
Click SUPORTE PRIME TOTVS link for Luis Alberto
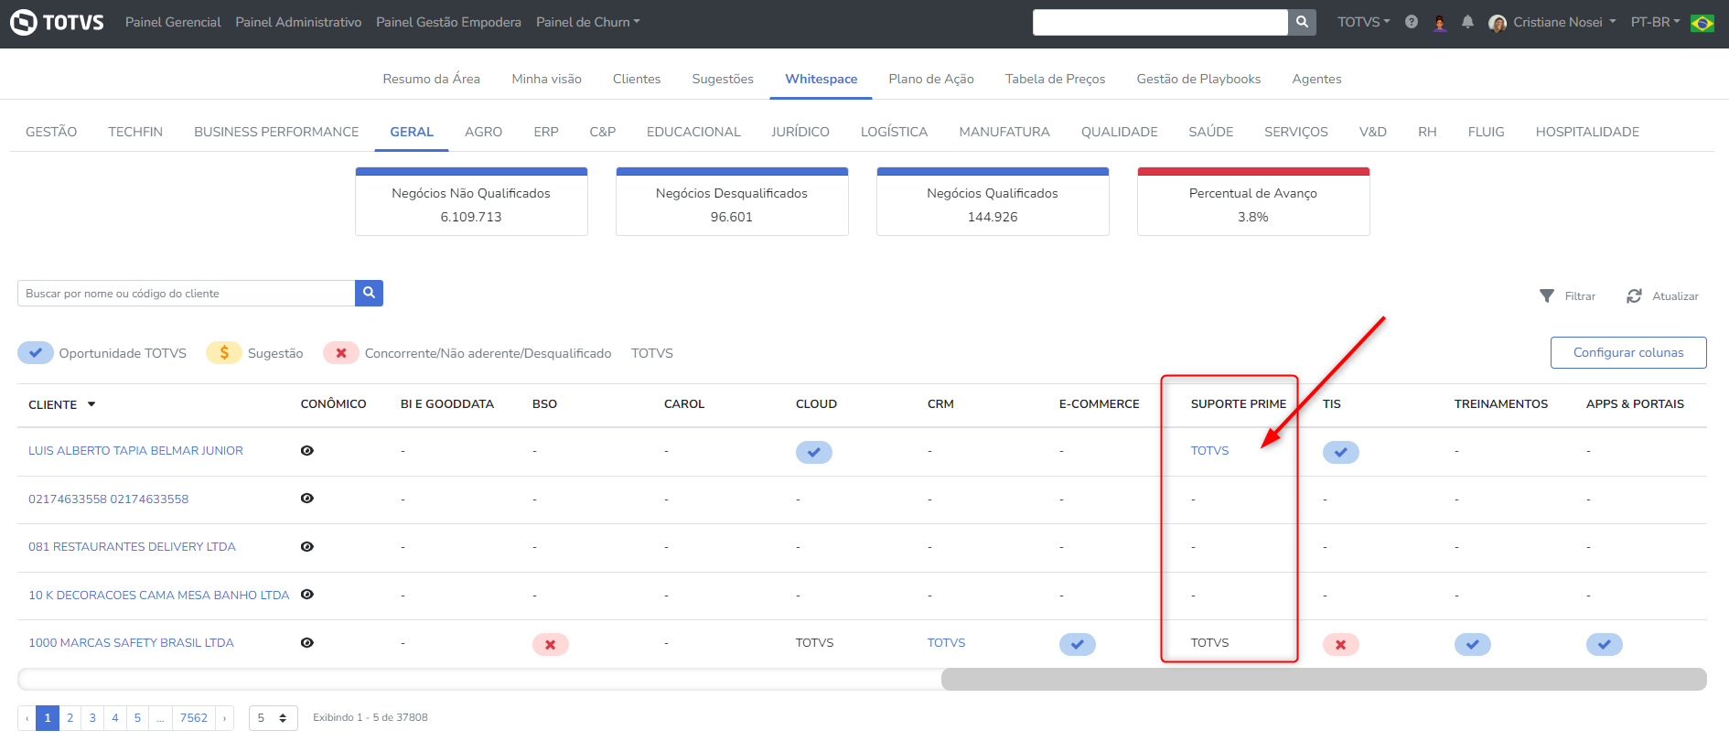point(1209,451)
